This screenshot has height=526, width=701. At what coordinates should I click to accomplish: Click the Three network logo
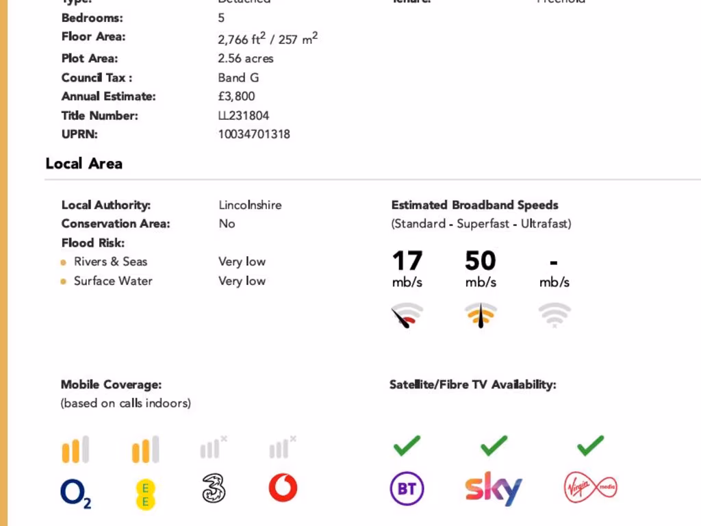pyautogui.click(x=214, y=489)
